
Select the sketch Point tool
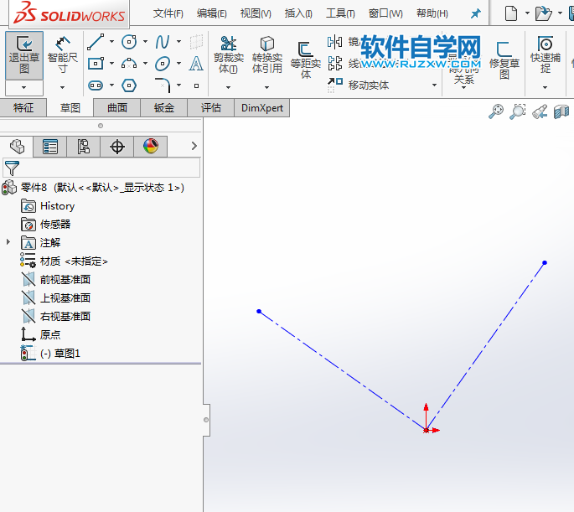coord(197,85)
